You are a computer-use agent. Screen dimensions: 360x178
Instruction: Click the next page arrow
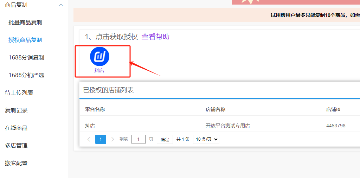click(x=112, y=139)
